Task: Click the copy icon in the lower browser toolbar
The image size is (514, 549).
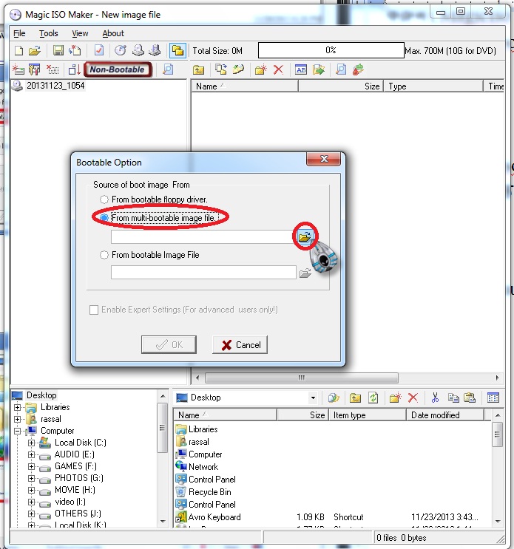Action: [453, 398]
